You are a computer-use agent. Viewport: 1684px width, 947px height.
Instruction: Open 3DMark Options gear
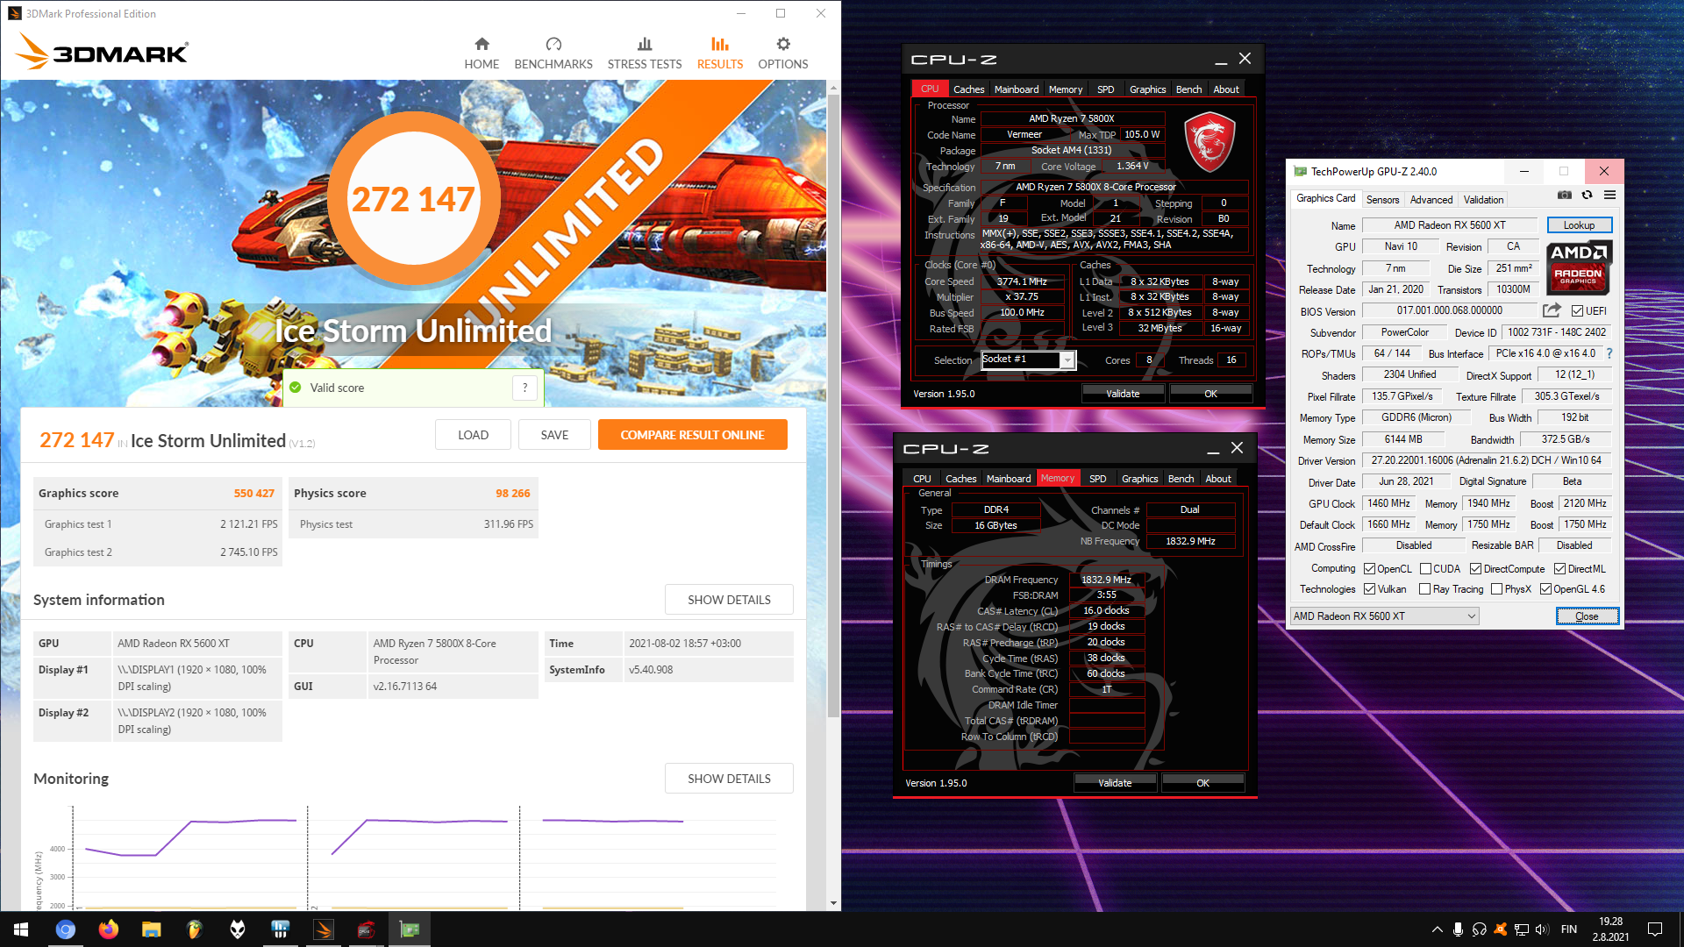(783, 53)
